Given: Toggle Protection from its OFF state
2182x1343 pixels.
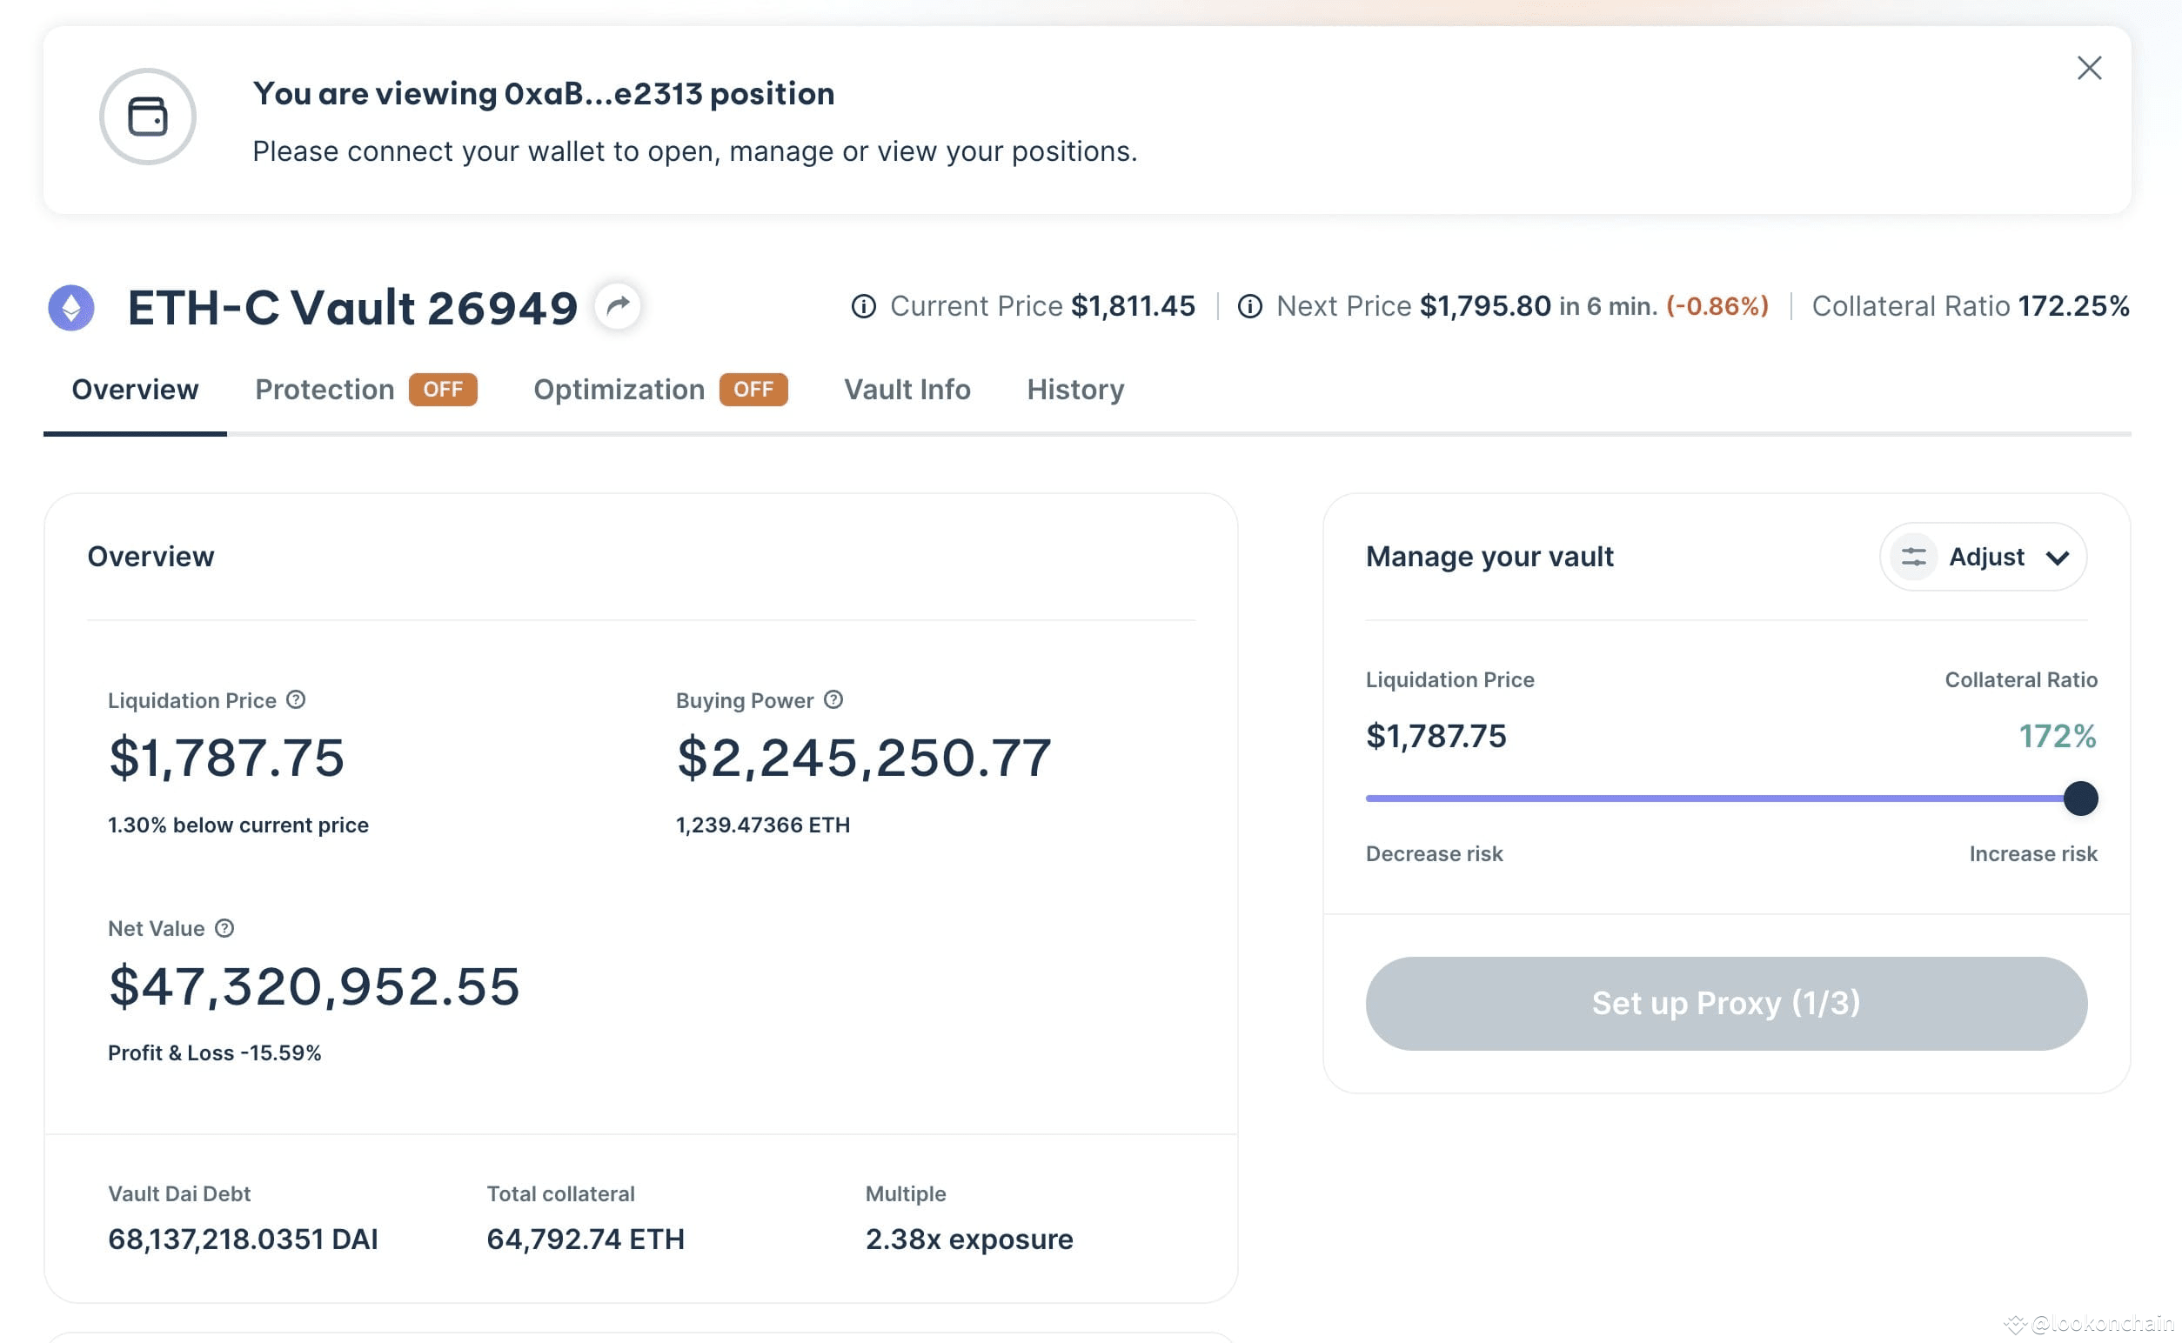Looking at the screenshot, I should click(x=445, y=389).
